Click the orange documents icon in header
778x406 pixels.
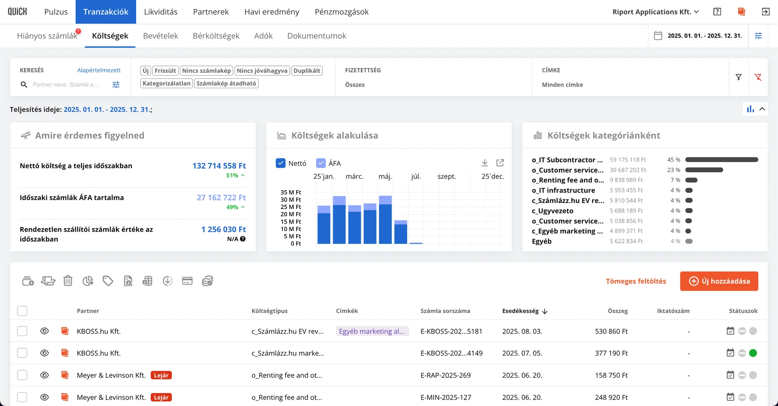point(742,12)
